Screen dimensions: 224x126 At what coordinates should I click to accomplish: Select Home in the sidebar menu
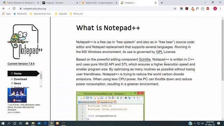[x=23, y=73]
